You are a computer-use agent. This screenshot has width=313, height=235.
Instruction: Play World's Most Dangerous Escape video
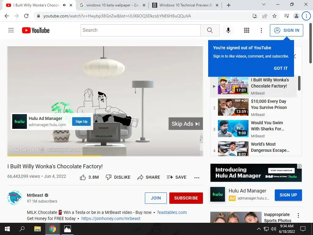pyautogui.click(x=253, y=148)
